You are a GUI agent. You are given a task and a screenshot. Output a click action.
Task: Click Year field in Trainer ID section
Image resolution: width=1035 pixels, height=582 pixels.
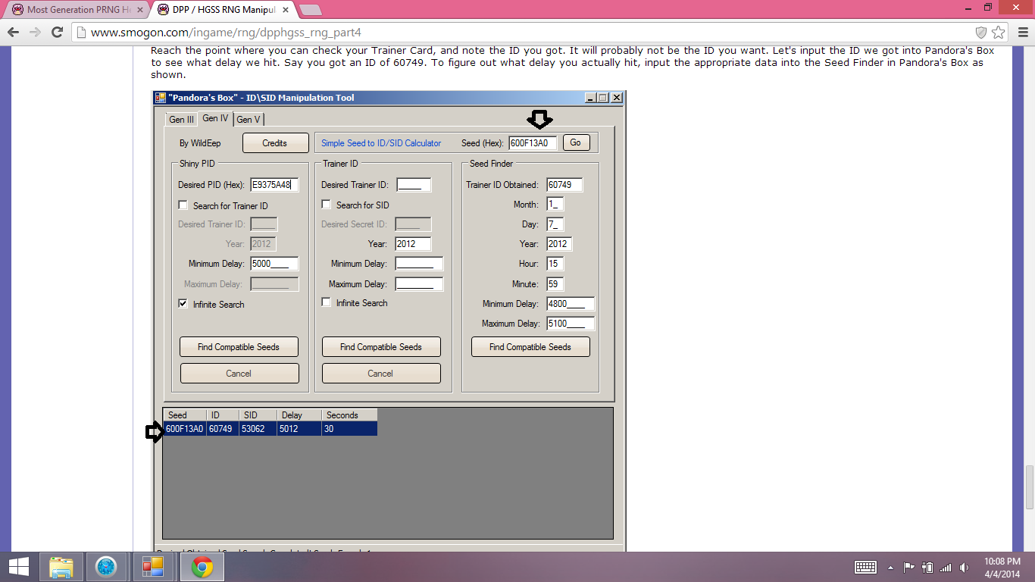tap(414, 244)
